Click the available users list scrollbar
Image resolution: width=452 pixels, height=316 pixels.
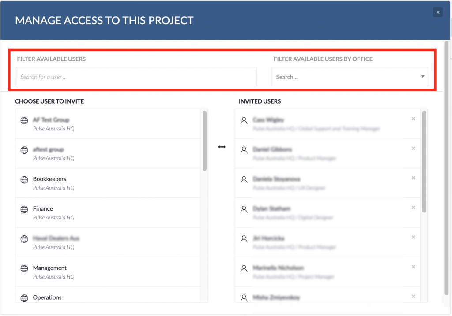pyautogui.click(x=204, y=141)
